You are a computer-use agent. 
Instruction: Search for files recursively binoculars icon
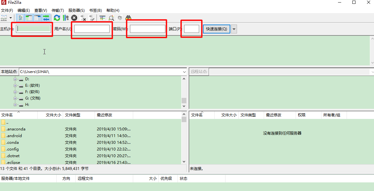[129, 18]
